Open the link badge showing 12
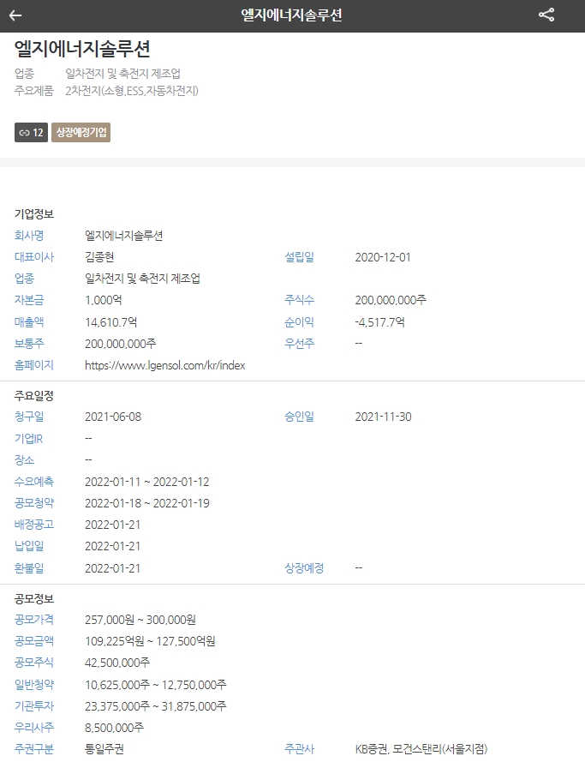585x762 pixels. [x=31, y=132]
